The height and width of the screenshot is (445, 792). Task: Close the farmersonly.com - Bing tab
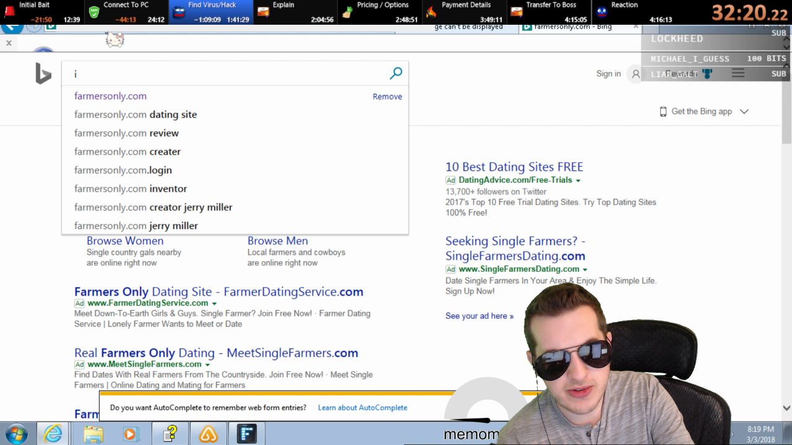(635, 27)
